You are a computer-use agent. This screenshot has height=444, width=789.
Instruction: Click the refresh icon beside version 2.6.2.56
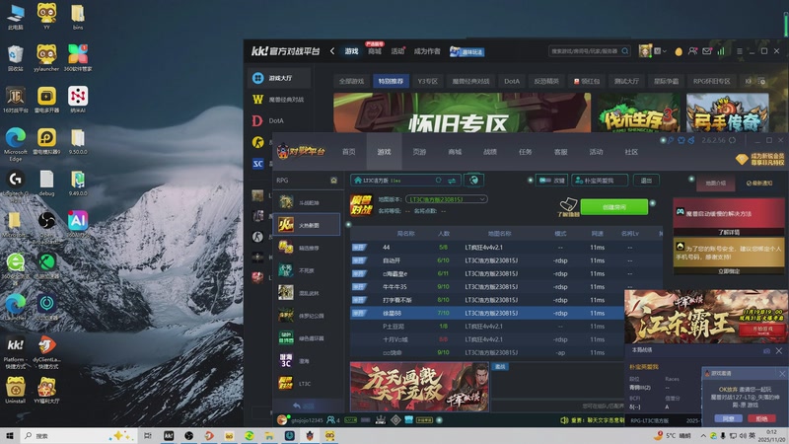[x=733, y=140]
